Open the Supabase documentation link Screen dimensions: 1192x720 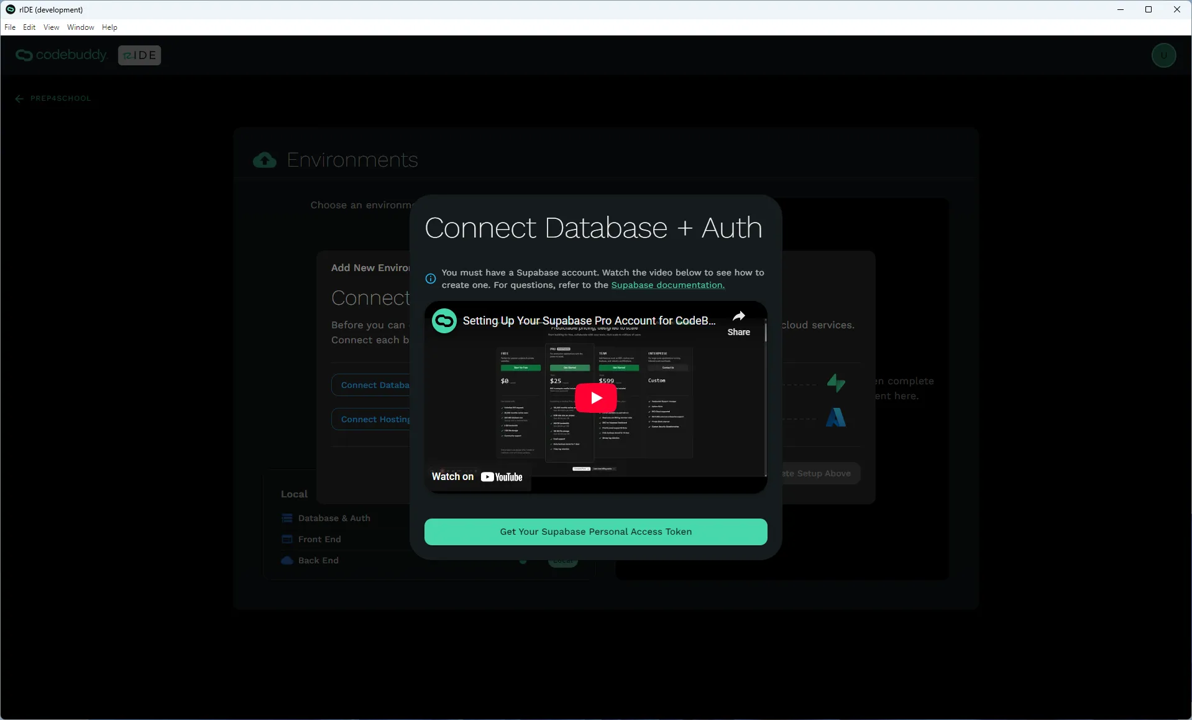tap(667, 285)
